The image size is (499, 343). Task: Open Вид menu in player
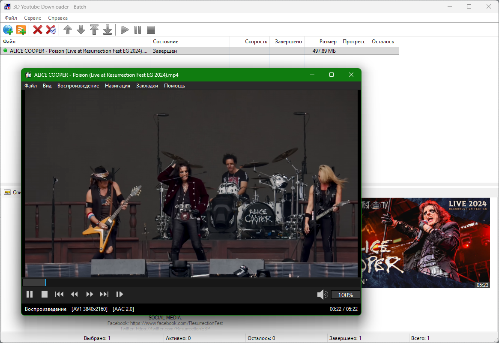[47, 86]
